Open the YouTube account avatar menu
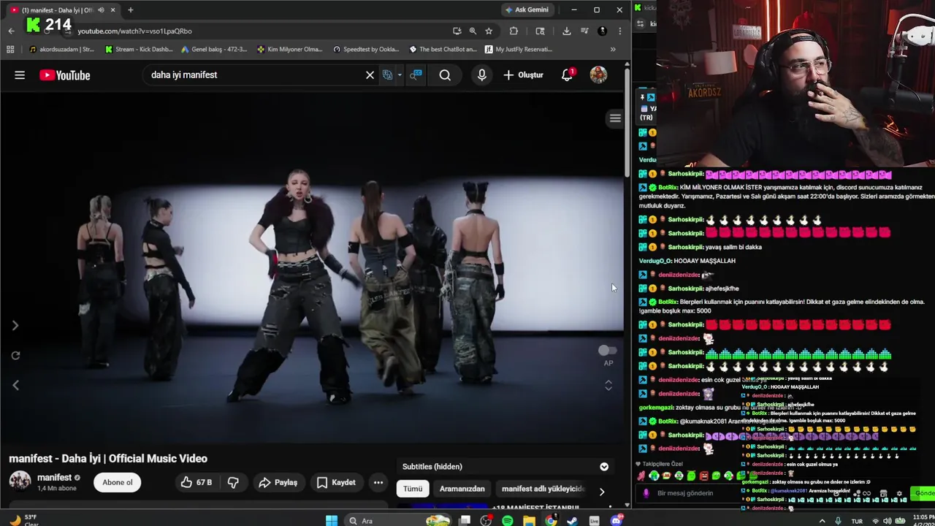 tap(598, 75)
